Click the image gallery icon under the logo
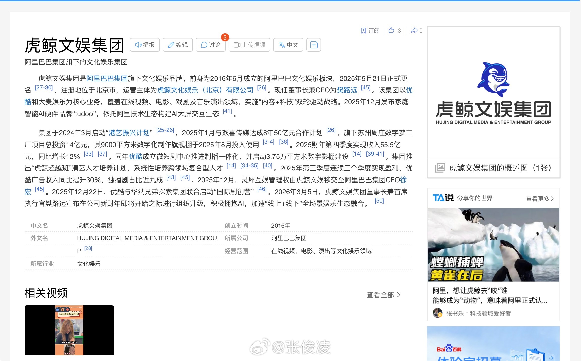Screen dimensions: 581x361 pyautogui.click(x=440, y=168)
